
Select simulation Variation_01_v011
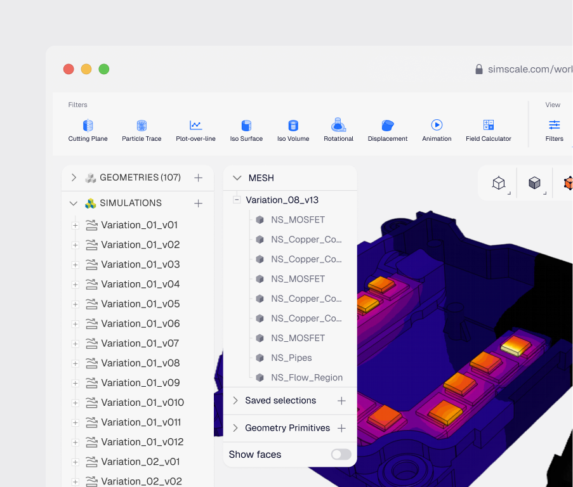pyautogui.click(x=141, y=422)
